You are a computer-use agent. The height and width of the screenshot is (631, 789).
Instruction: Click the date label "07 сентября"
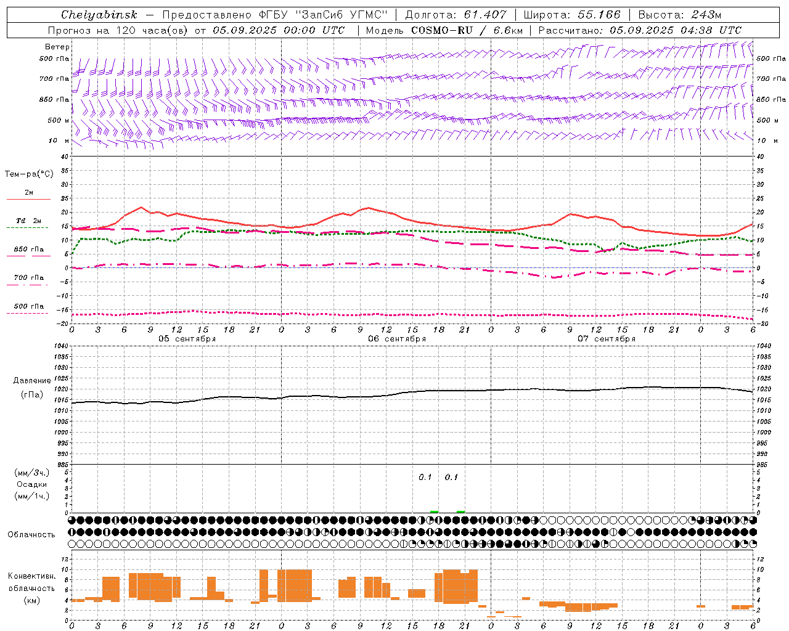pyautogui.click(x=607, y=339)
